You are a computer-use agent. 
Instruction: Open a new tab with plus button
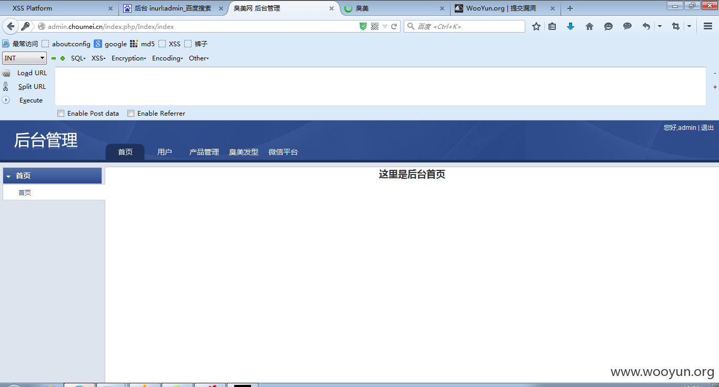point(570,8)
